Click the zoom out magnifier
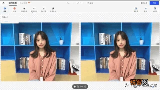This screenshot has width=160, height=90. coord(78,86)
